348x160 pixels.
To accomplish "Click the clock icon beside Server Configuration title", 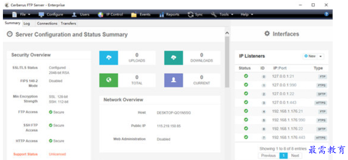I will point(9,34).
